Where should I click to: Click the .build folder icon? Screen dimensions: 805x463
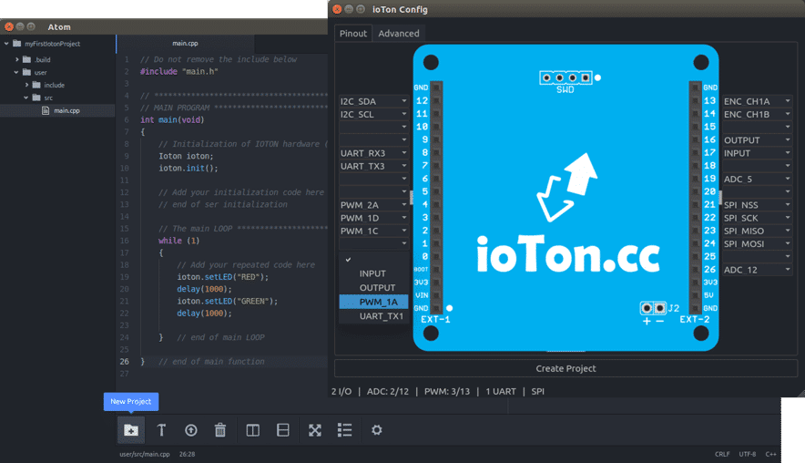(26, 59)
